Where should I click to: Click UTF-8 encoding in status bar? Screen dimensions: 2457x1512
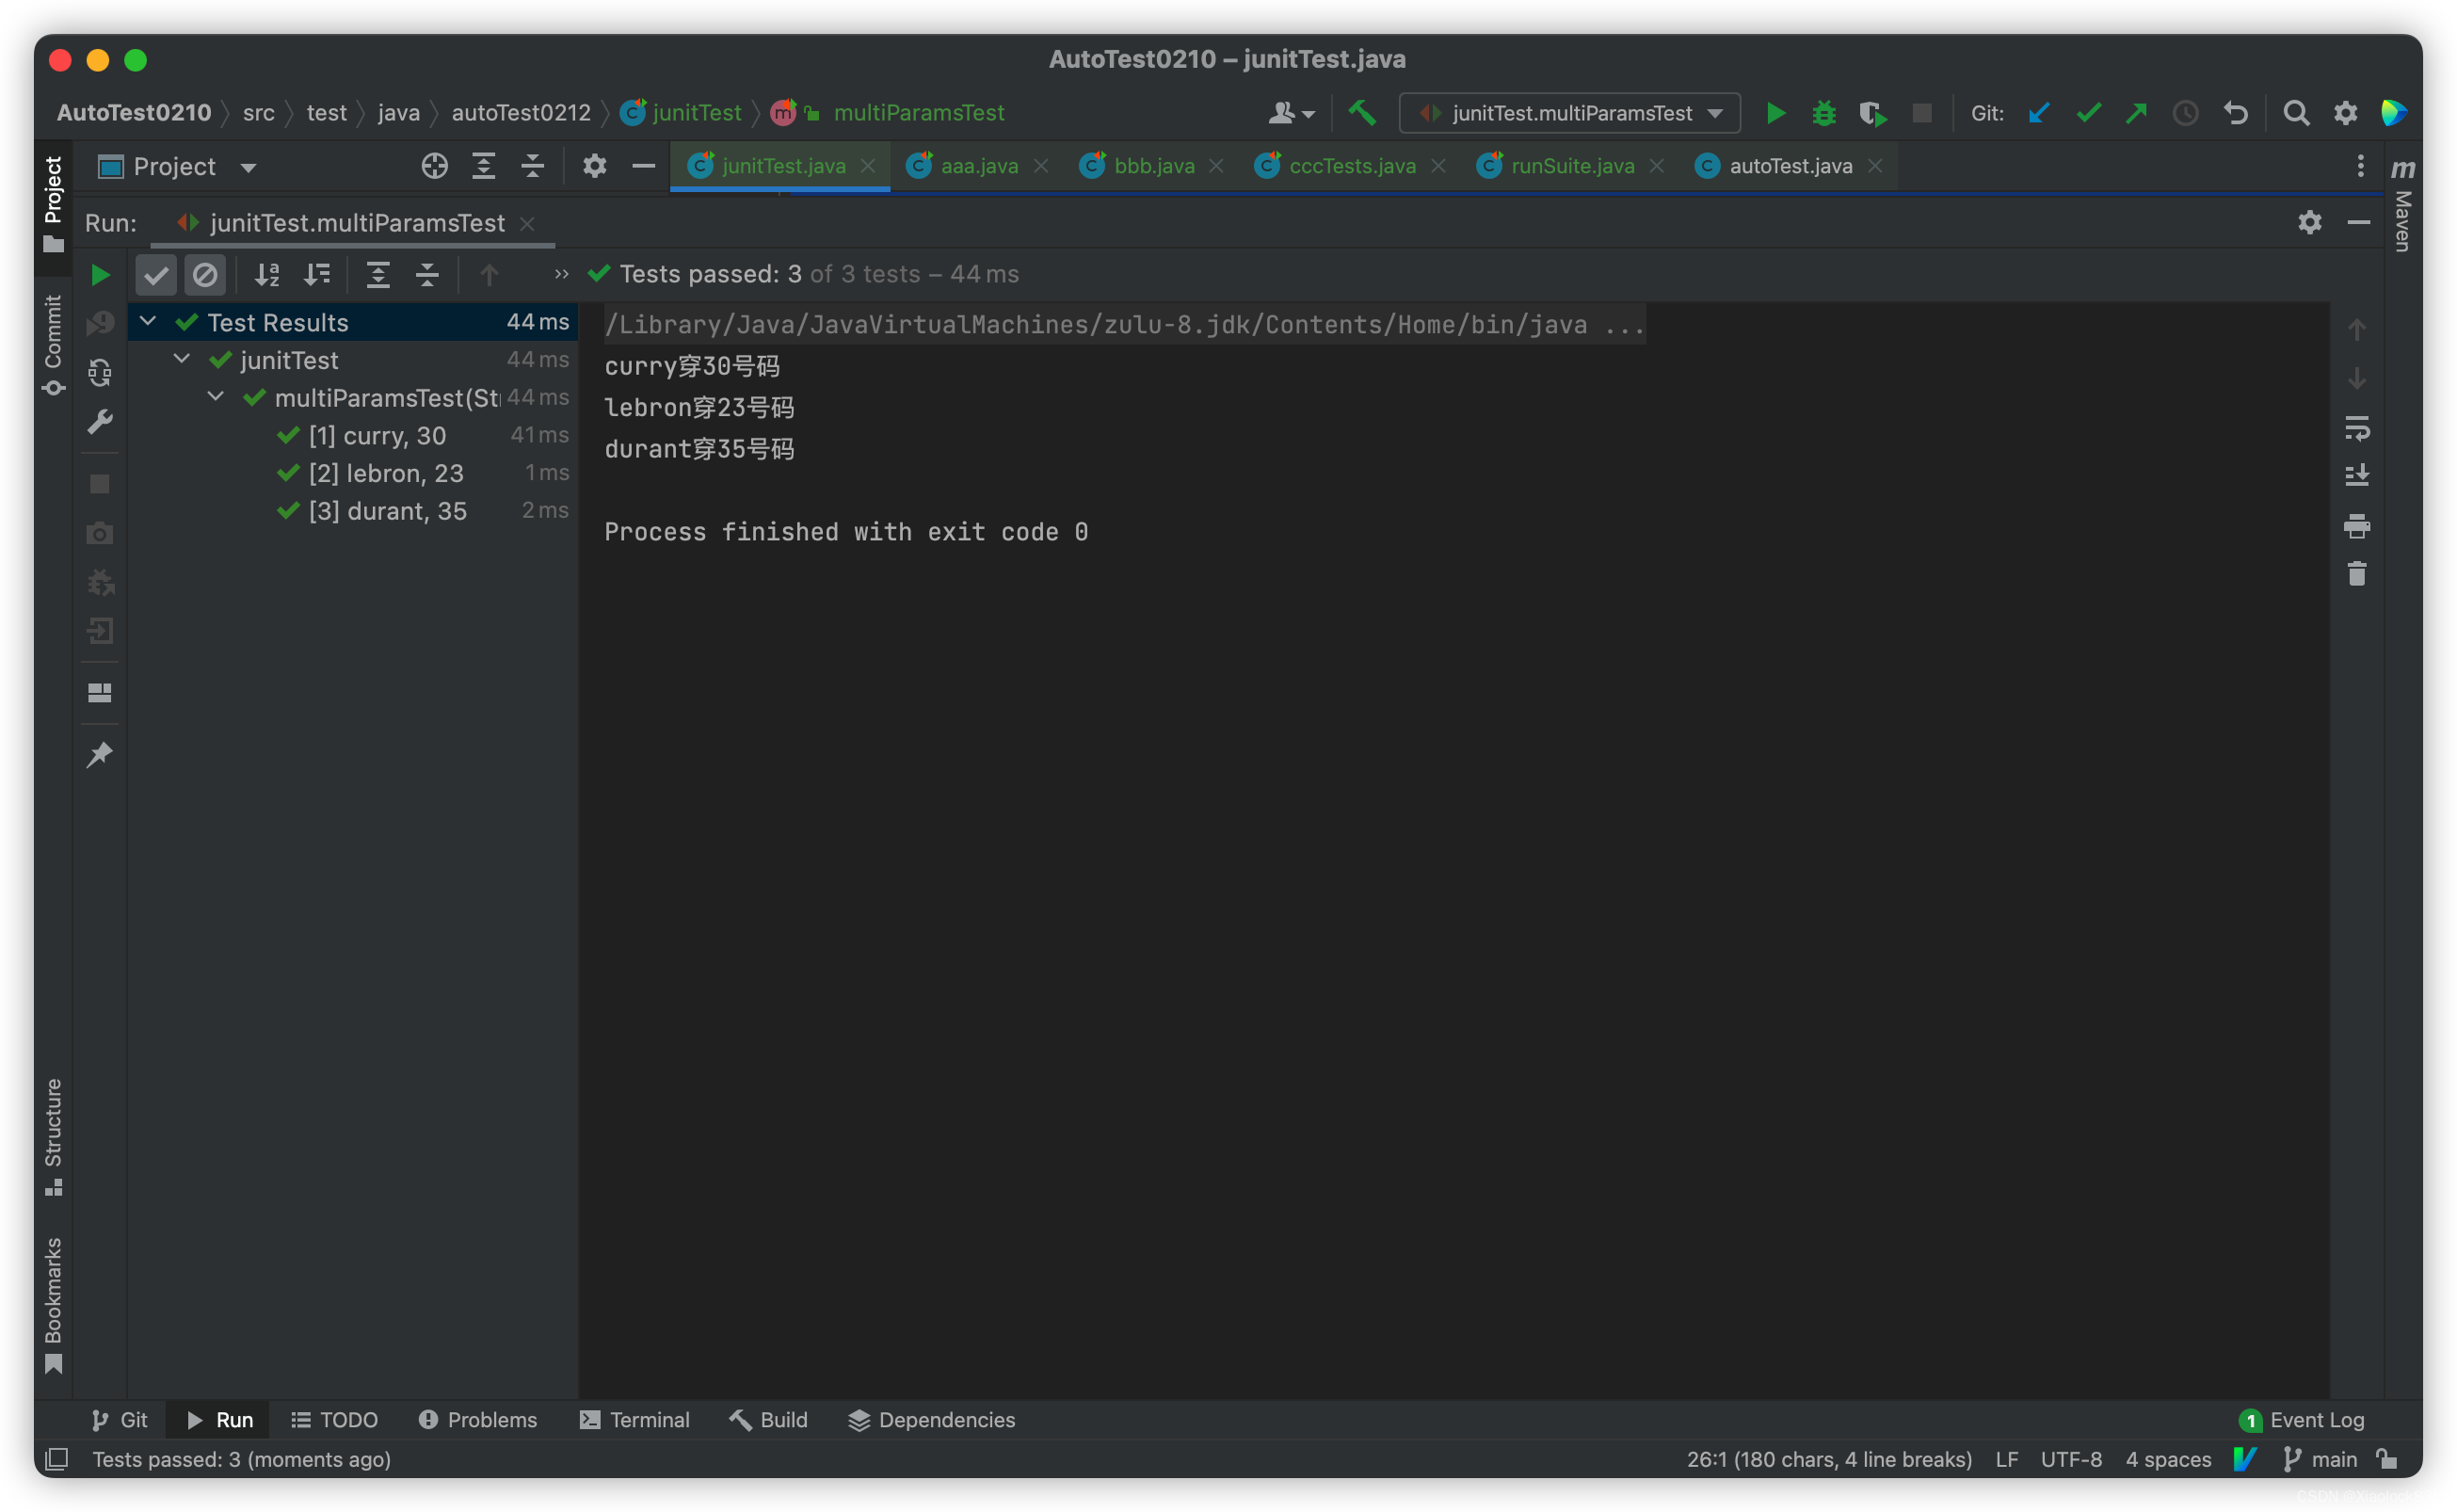(2070, 1459)
